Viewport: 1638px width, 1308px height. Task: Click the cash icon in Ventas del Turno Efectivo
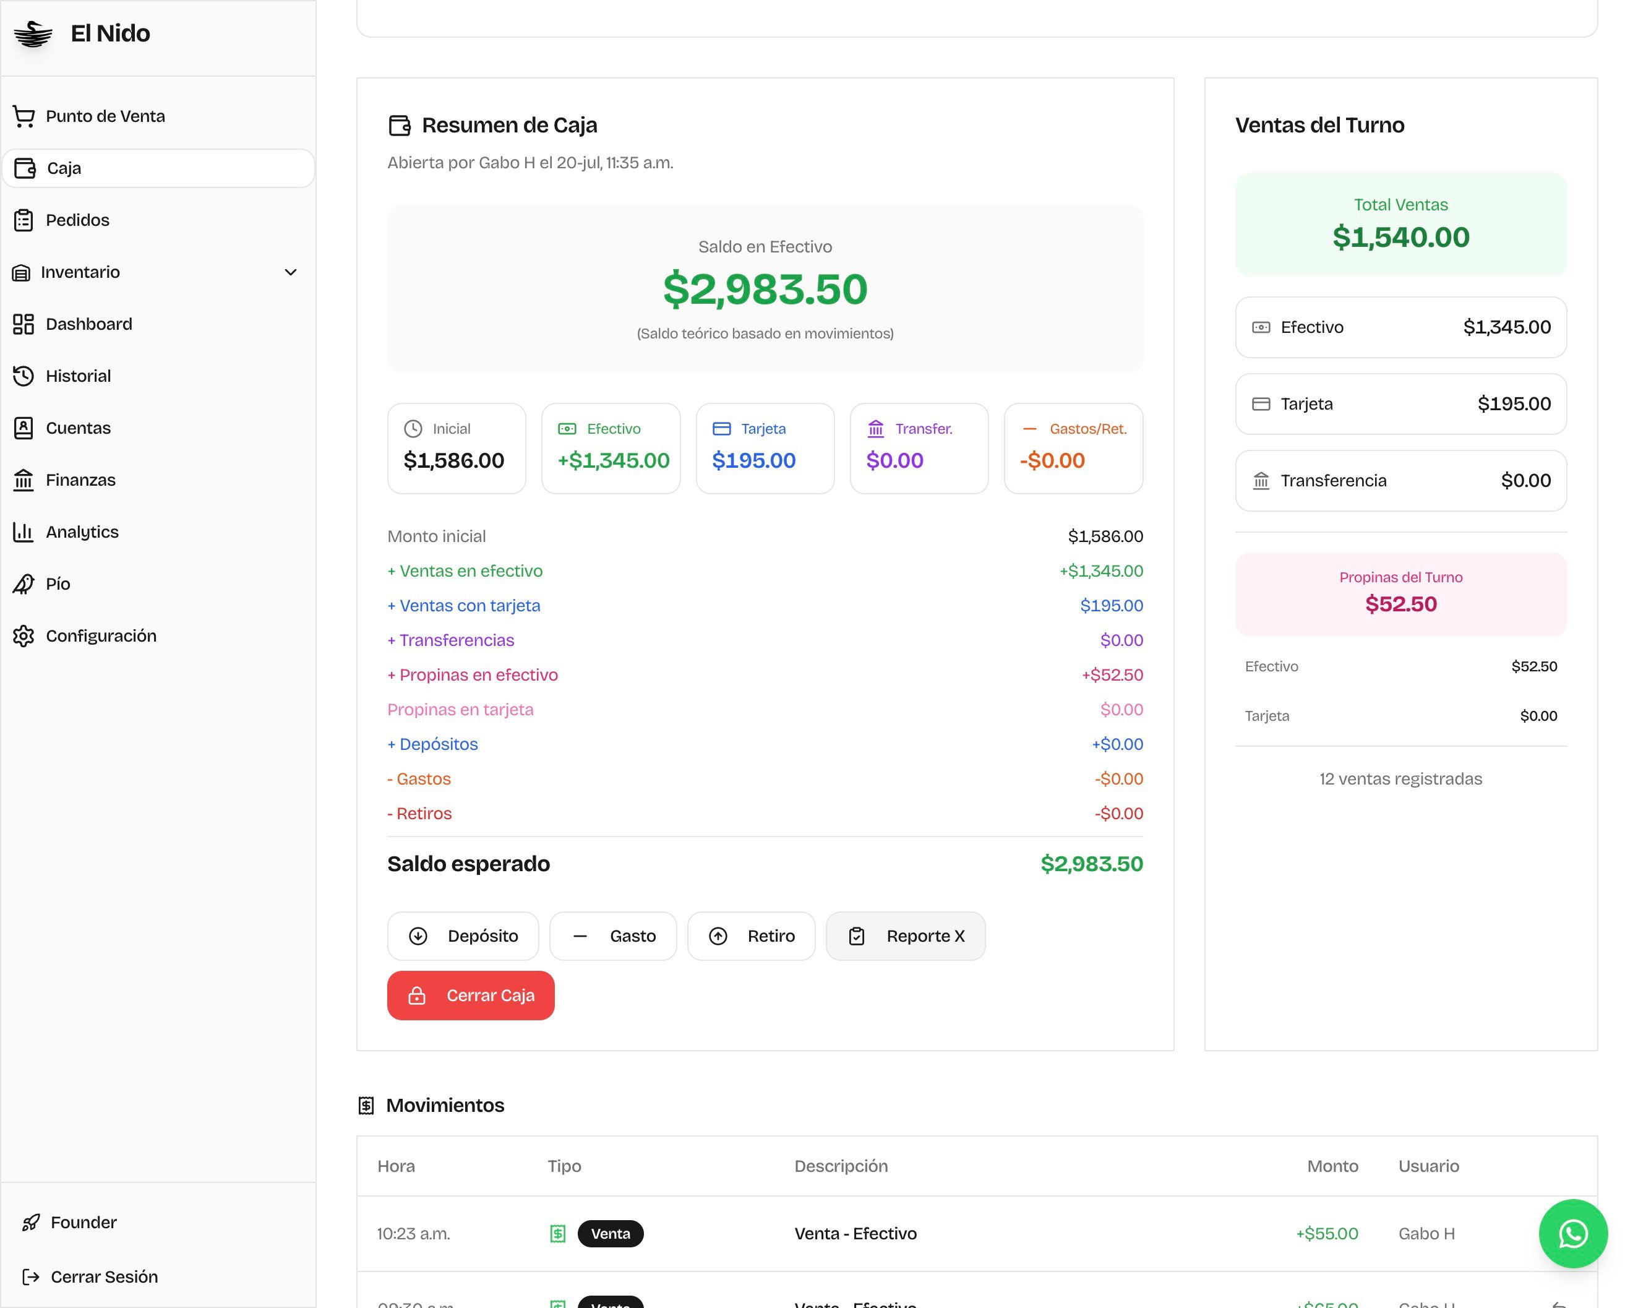tap(1261, 327)
